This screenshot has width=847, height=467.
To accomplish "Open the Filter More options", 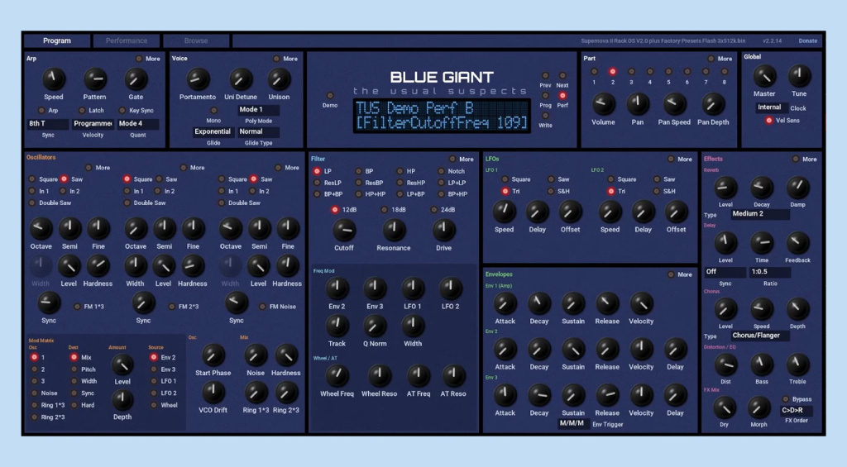I will click(x=452, y=159).
